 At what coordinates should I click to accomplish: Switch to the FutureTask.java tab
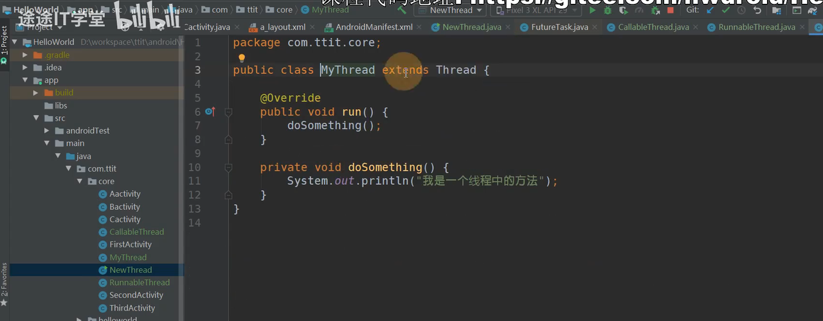[x=559, y=27]
